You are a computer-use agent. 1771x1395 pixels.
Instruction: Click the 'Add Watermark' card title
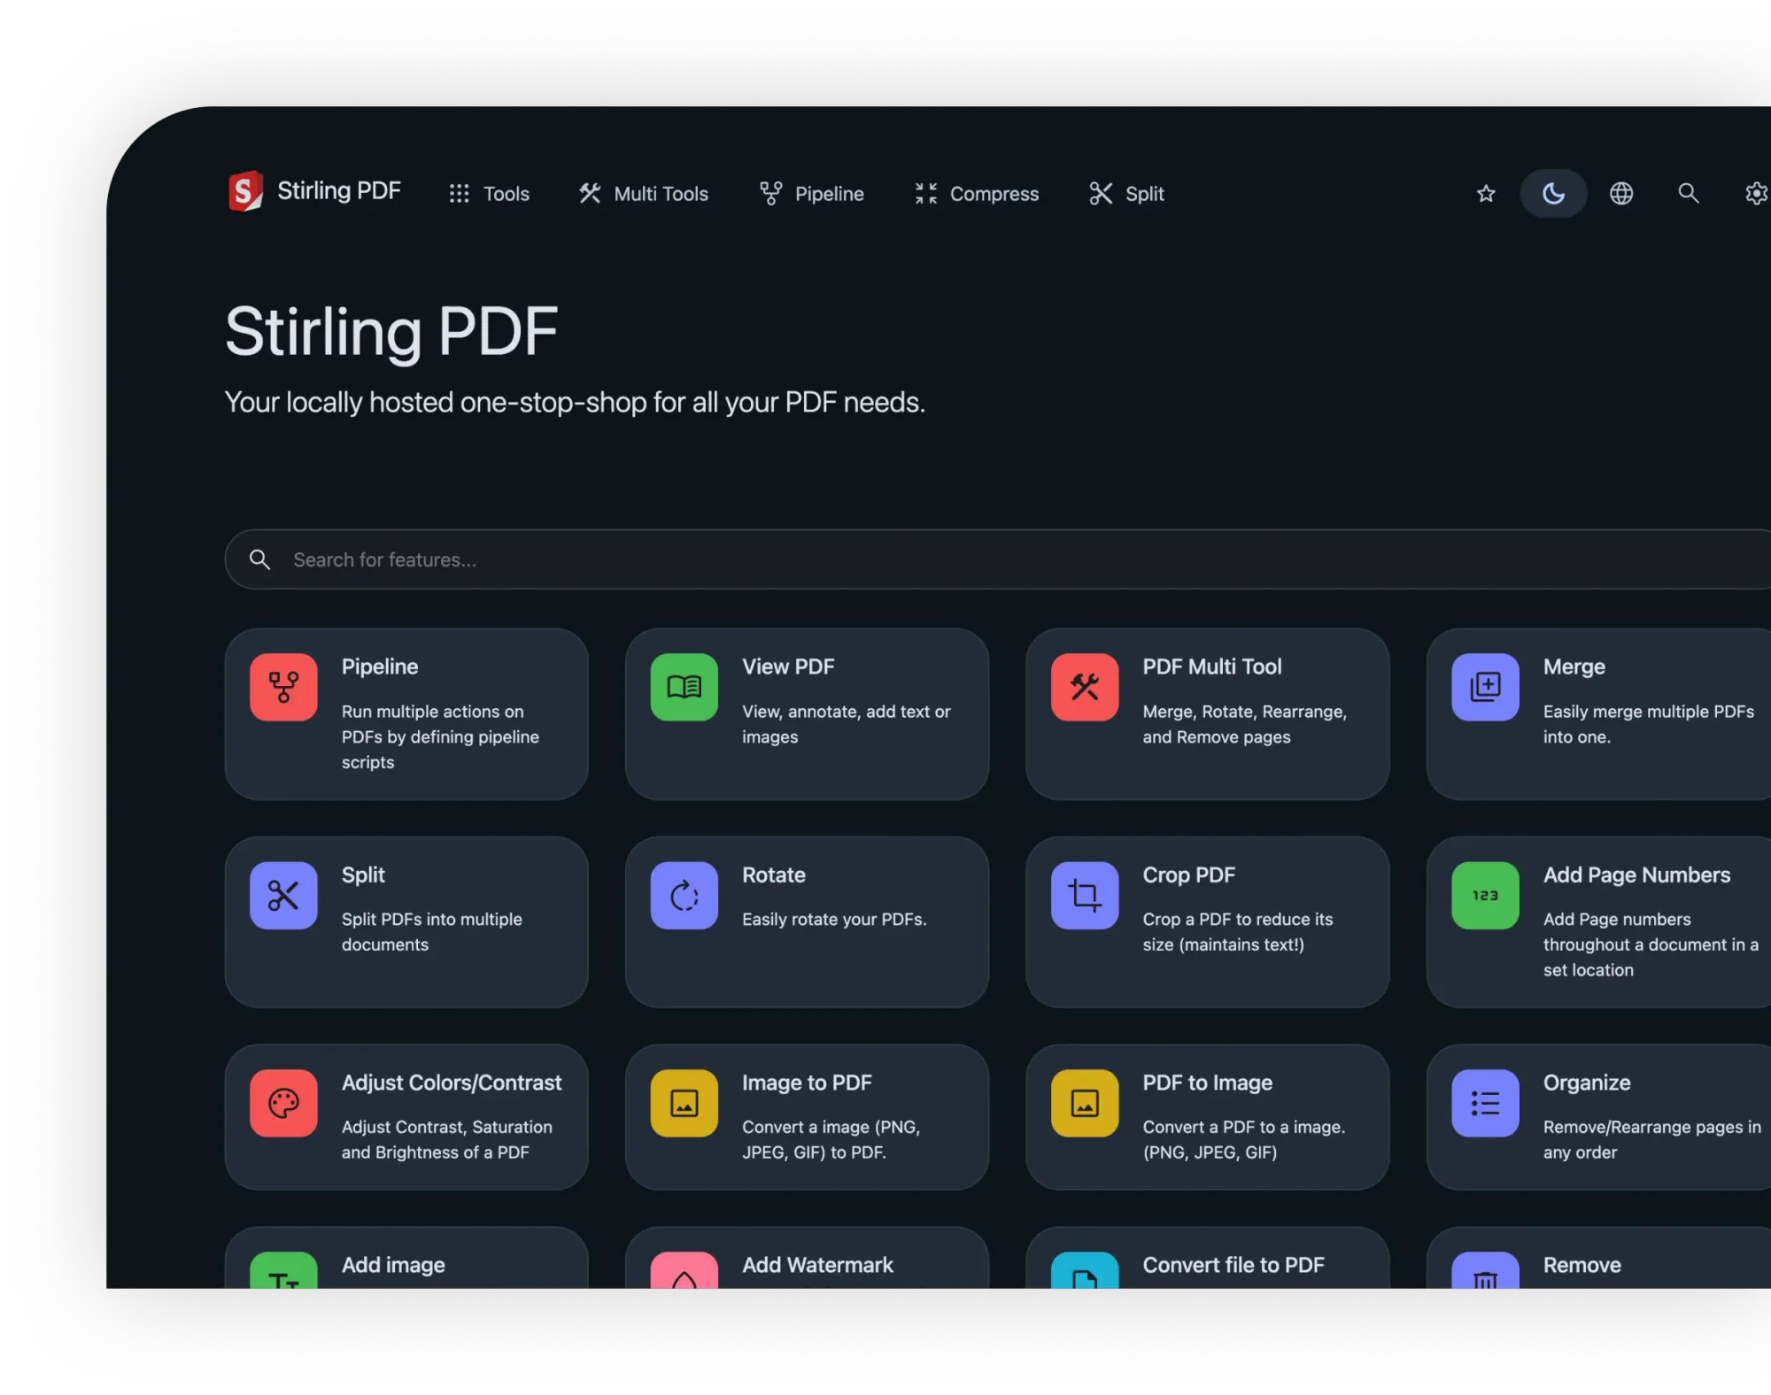click(x=818, y=1265)
